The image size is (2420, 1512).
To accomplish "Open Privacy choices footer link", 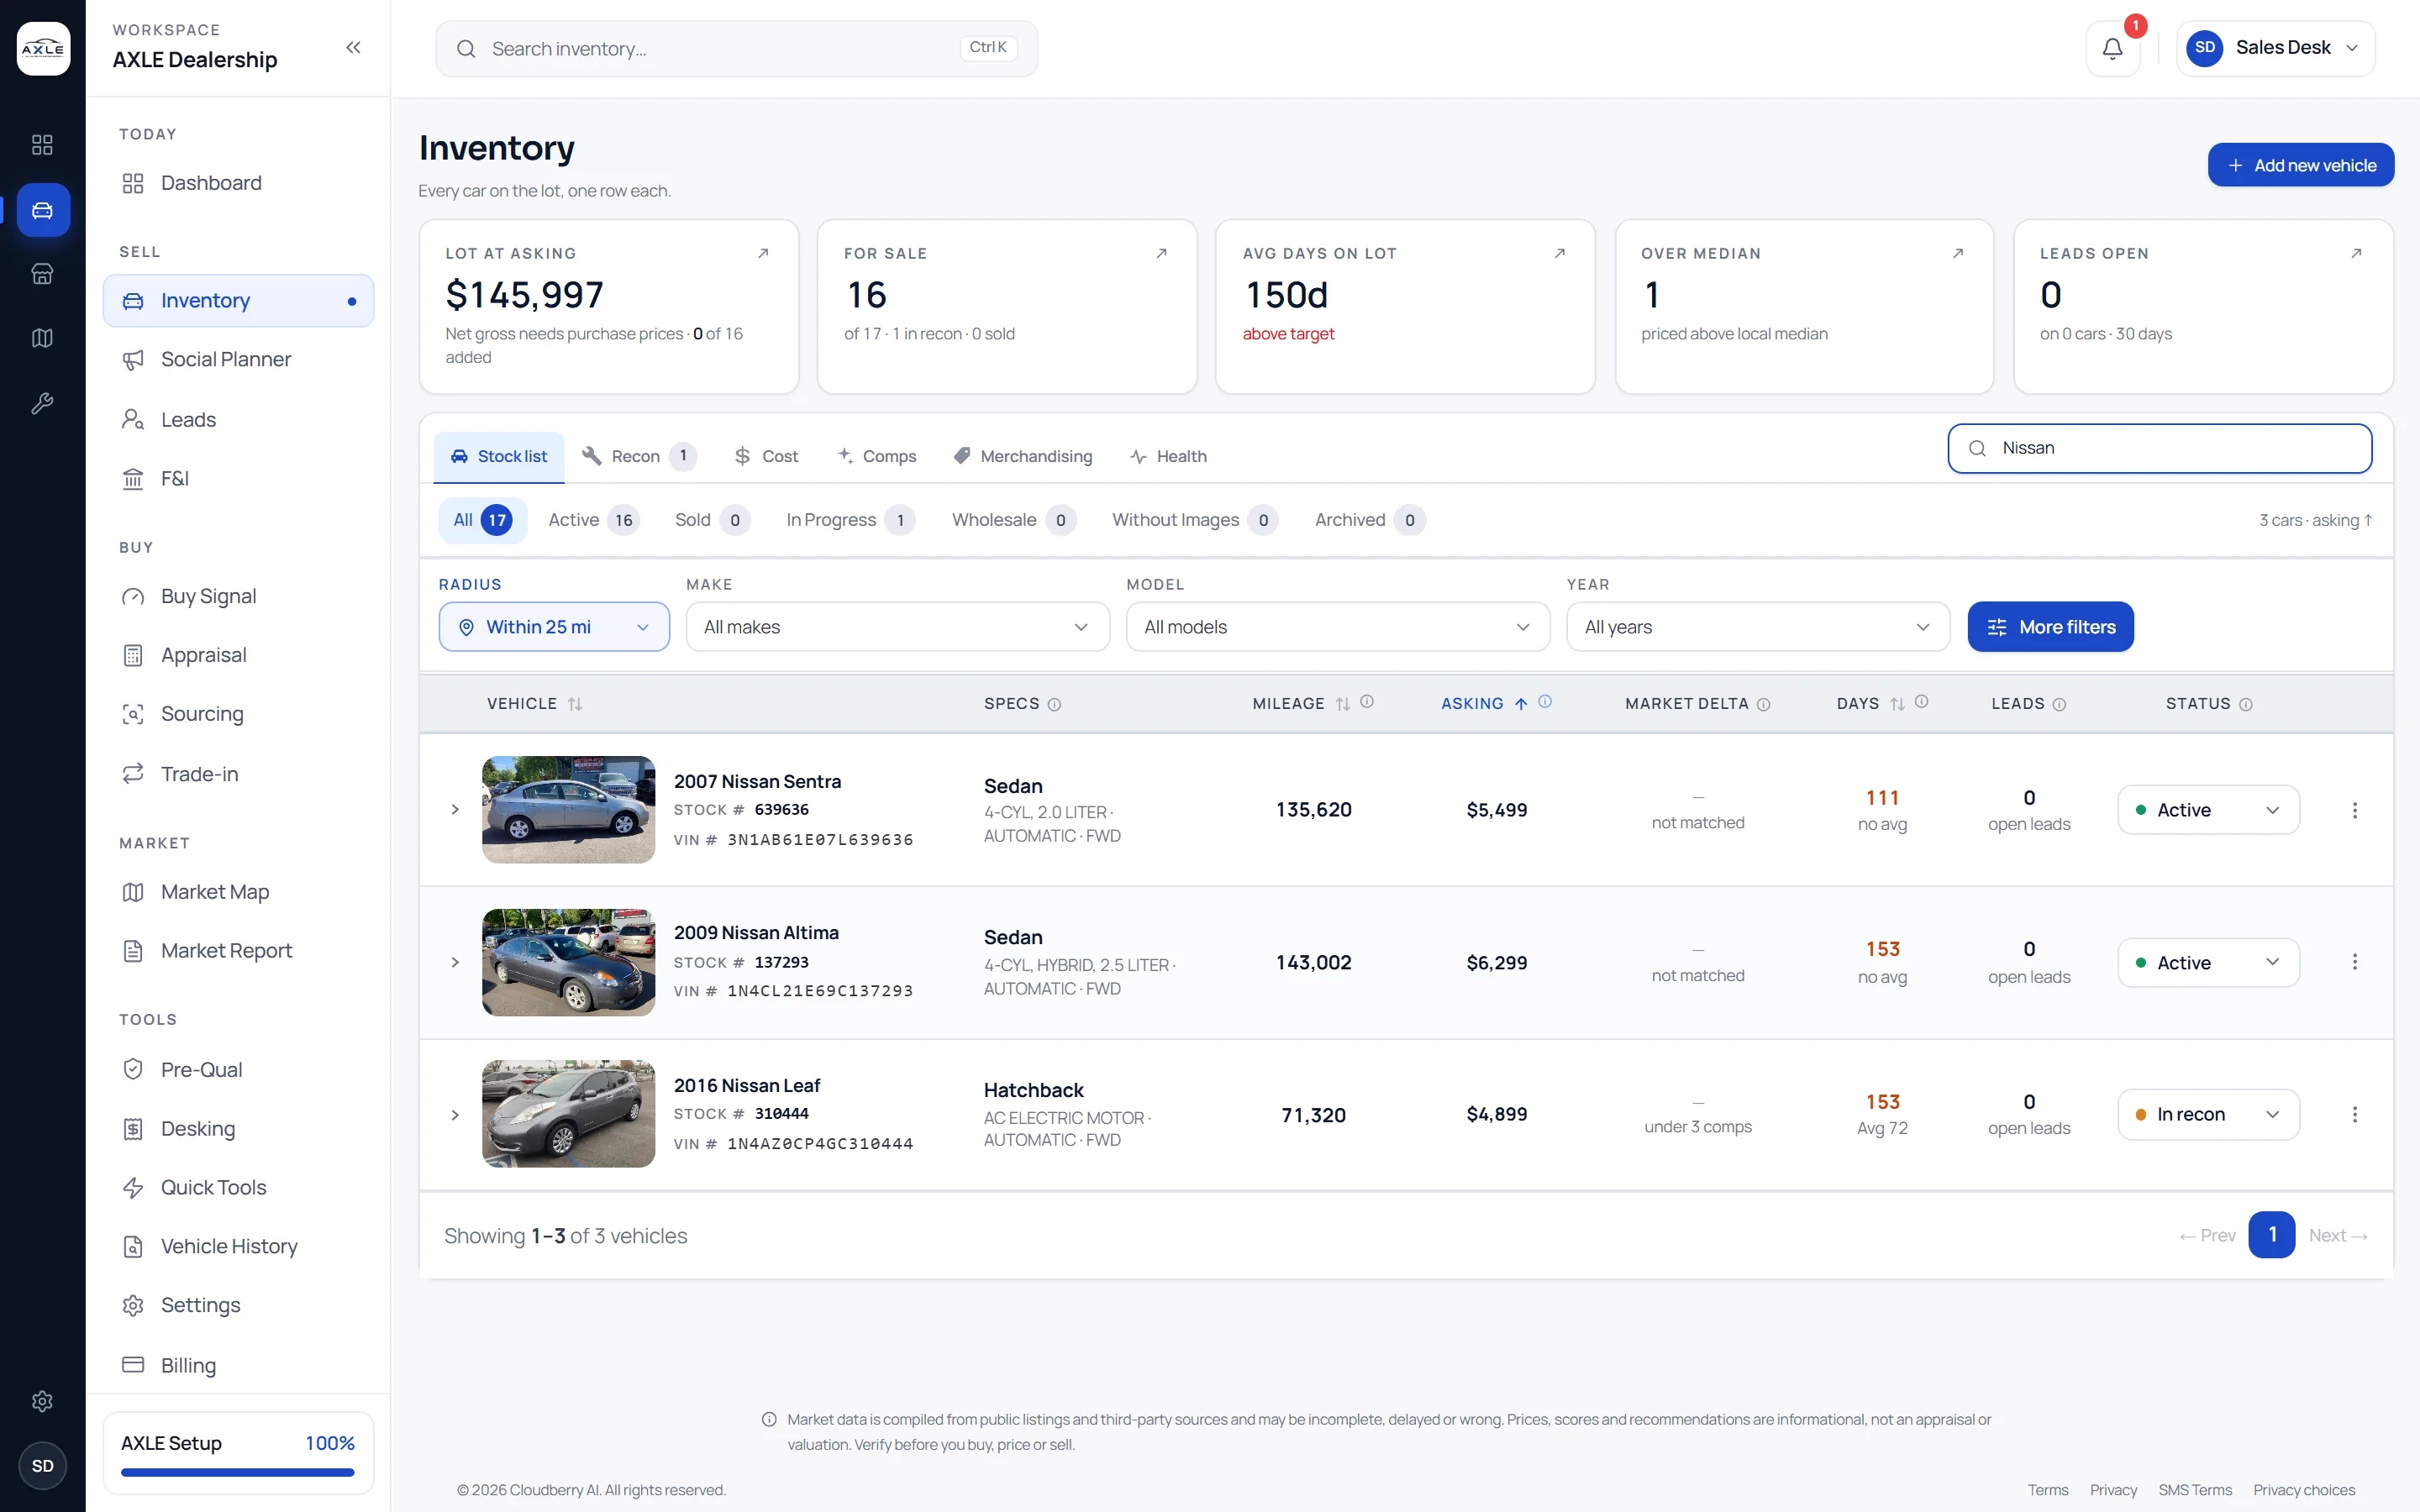I will click(2304, 1490).
